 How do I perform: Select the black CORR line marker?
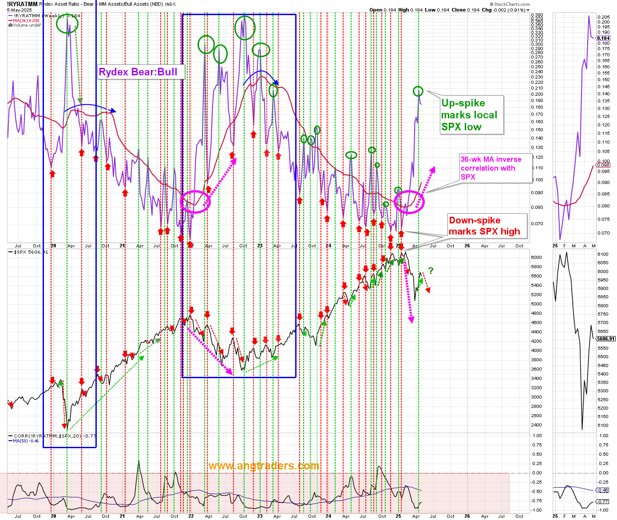(10, 437)
